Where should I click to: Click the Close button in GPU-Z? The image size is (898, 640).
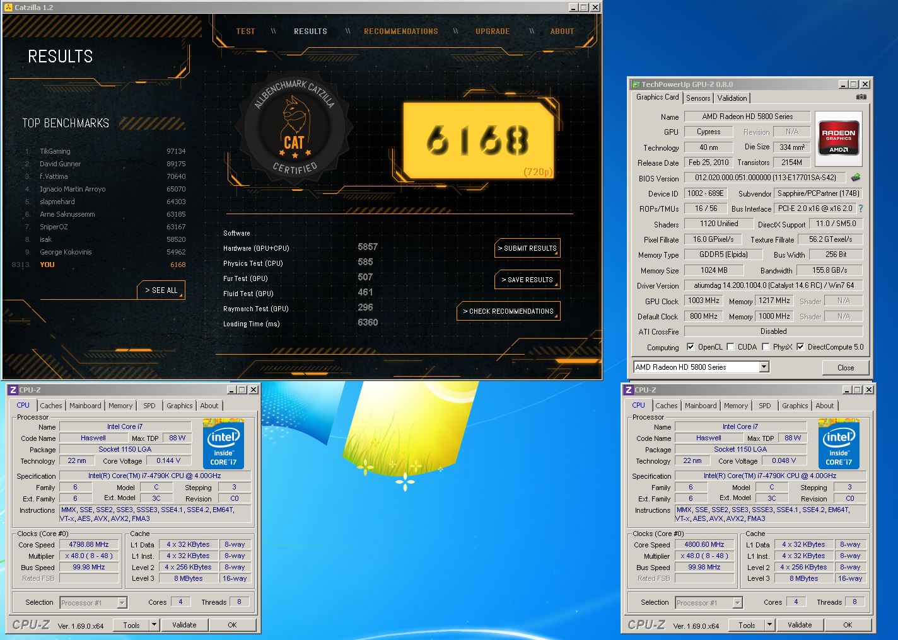(x=846, y=368)
